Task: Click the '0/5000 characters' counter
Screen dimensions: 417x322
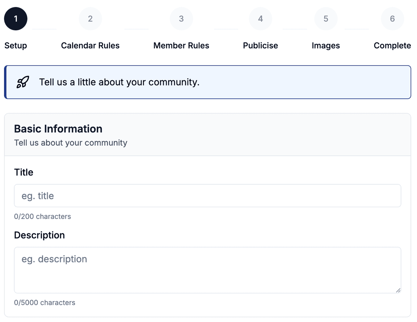Action: (45, 303)
